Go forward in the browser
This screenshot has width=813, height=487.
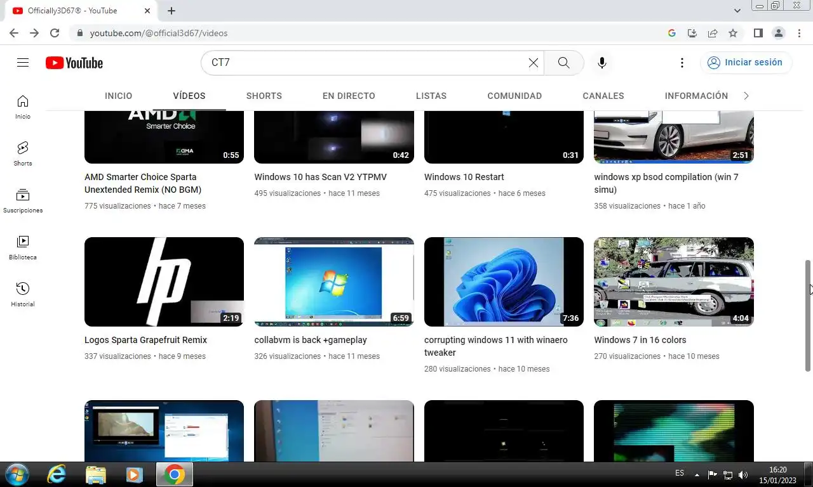pos(34,33)
